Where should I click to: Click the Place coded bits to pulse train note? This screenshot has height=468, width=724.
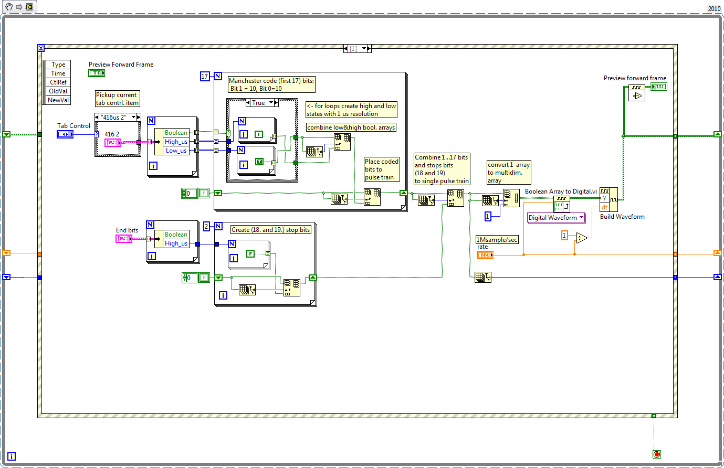click(x=382, y=169)
